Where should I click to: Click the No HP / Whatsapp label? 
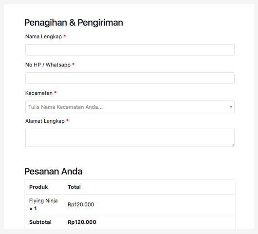pos(48,65)
